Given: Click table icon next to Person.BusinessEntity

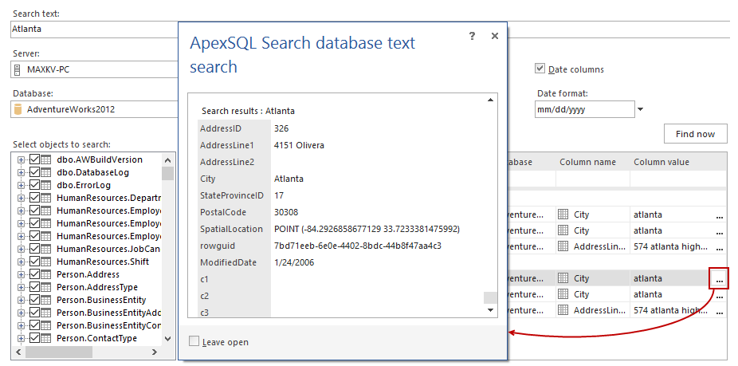Looking at the screenshot, I should (x=46, y=300).
